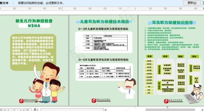Select the green 预约 column label
This screenshot has width=204, height=111.
[x=194, y=57]
